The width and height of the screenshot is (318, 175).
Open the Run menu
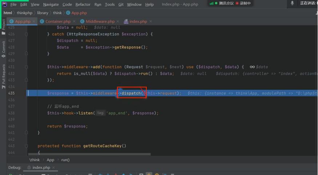[x=98, y=4]
